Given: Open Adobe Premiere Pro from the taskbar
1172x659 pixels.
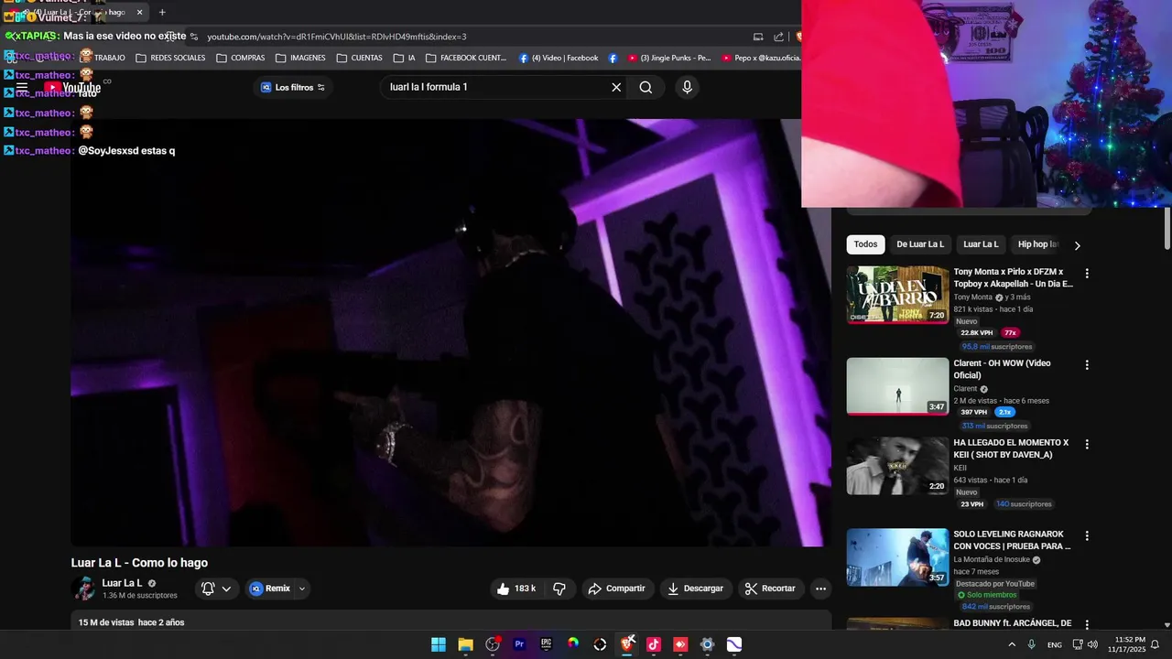Looking at the screenshot, I should pyautogui.click(x=519, y=644).
